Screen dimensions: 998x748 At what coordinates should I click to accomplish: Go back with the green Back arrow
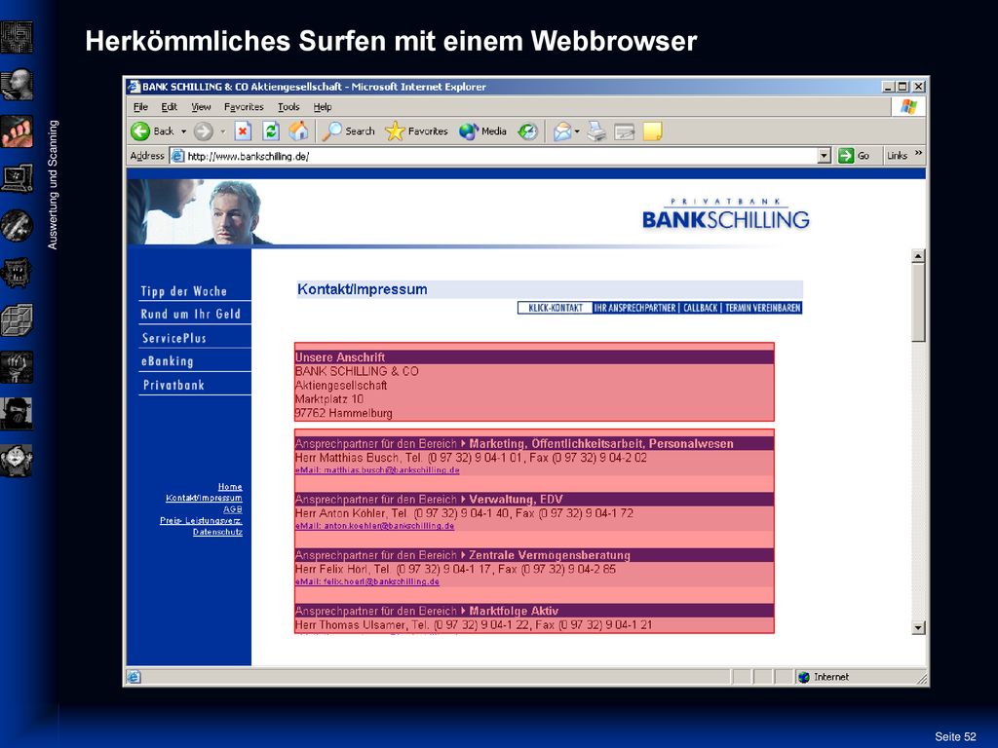pos(140,131)
